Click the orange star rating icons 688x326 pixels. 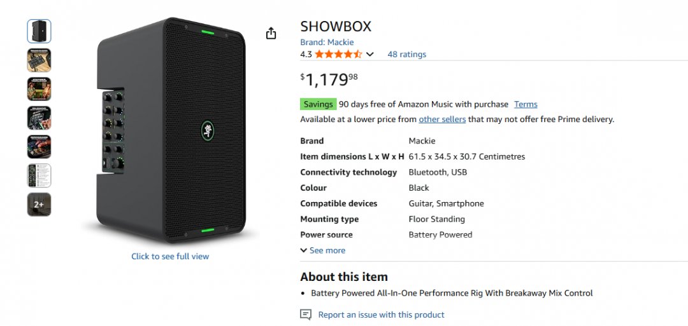point(338,55)
